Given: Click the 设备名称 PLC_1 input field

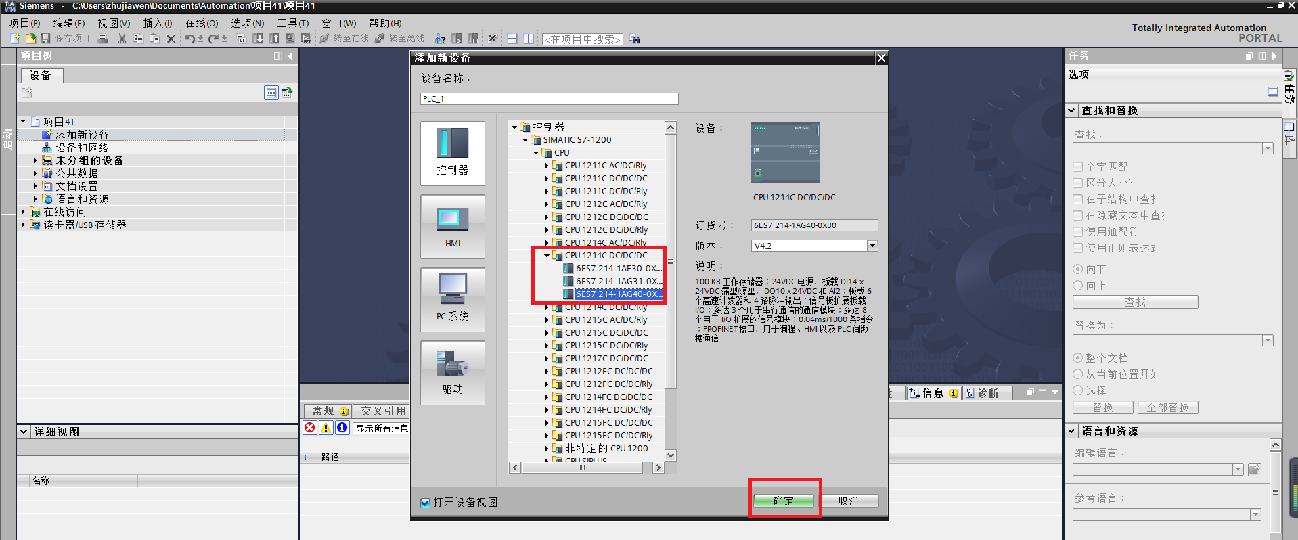Looking at the screenshot, I should 549,99.
